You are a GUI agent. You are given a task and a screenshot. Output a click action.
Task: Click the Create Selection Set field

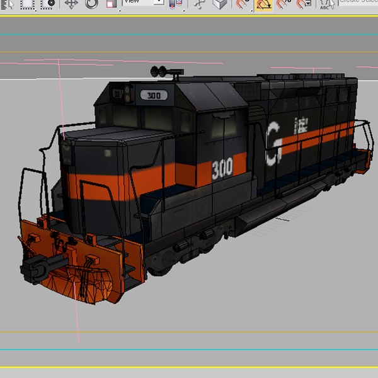click(358, 2)
